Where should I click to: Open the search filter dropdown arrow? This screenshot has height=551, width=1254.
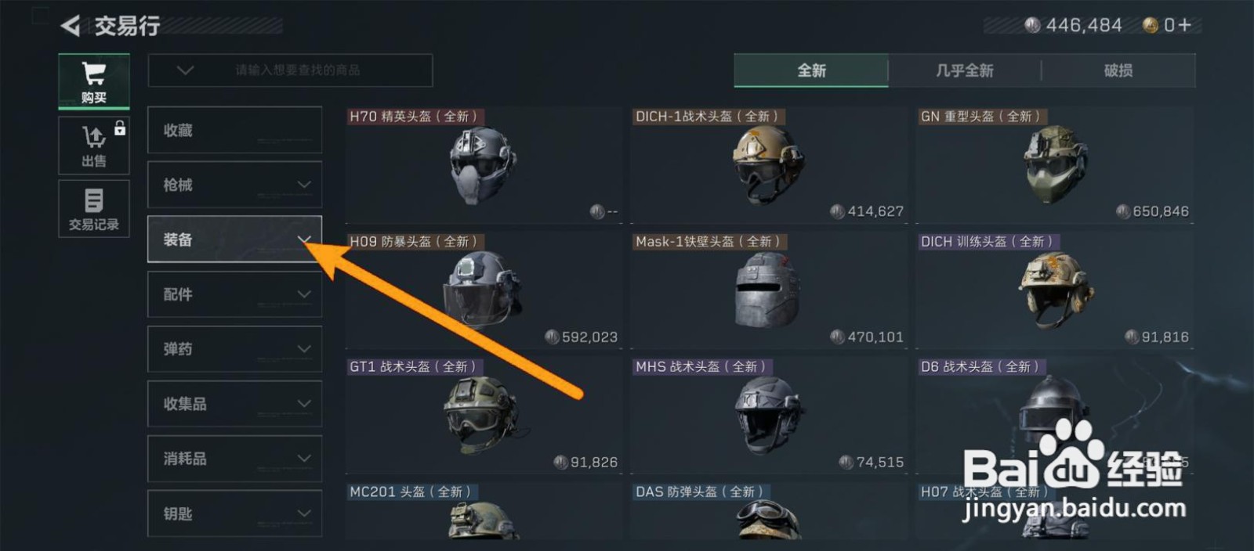click(x=185, y=70)
